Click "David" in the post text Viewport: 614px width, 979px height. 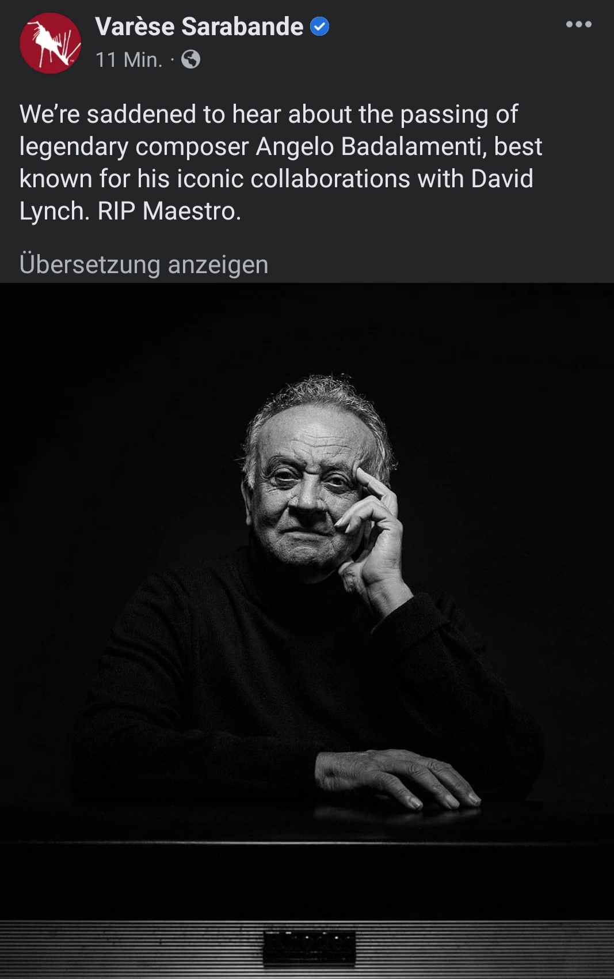click(502, 179)
